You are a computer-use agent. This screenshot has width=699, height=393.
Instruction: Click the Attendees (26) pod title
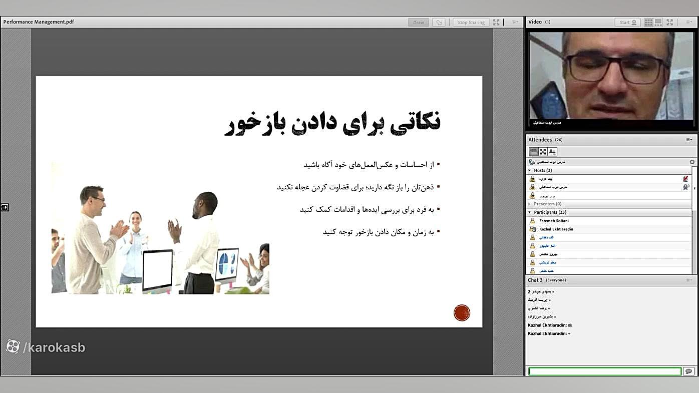[545, 140]
